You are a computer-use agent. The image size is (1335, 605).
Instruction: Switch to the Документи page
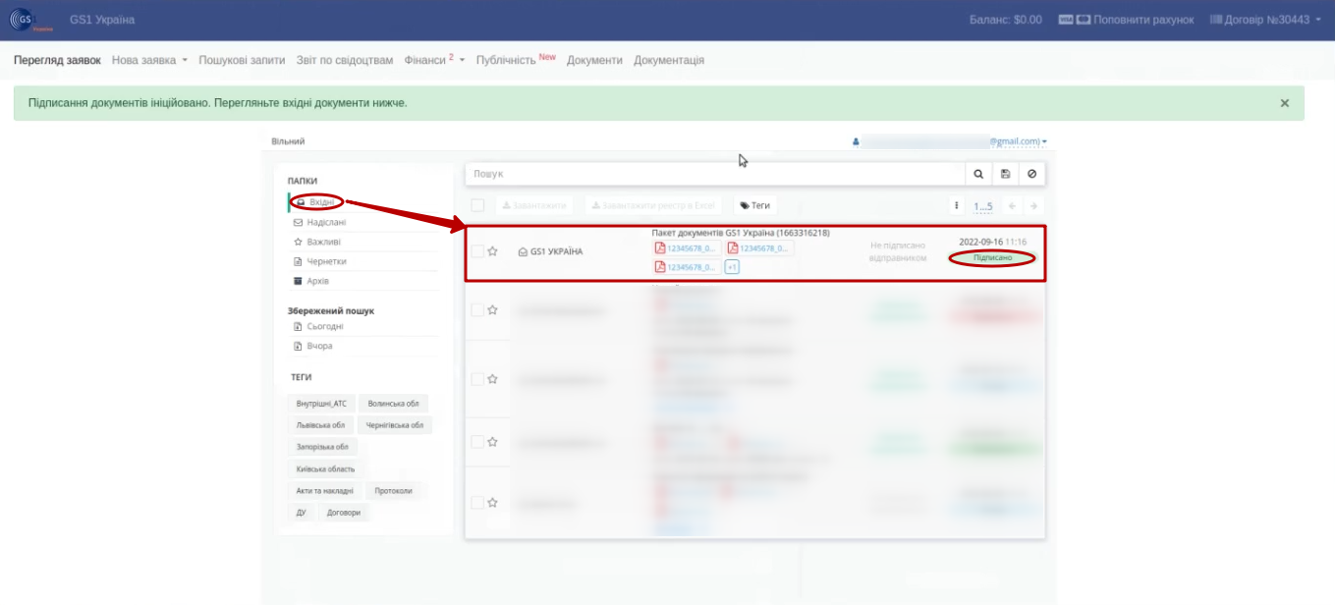click(x=594, y=60)
